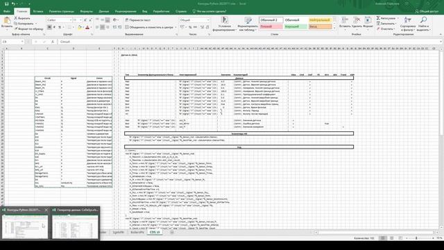Decrease indent

[x=114, y=27]
